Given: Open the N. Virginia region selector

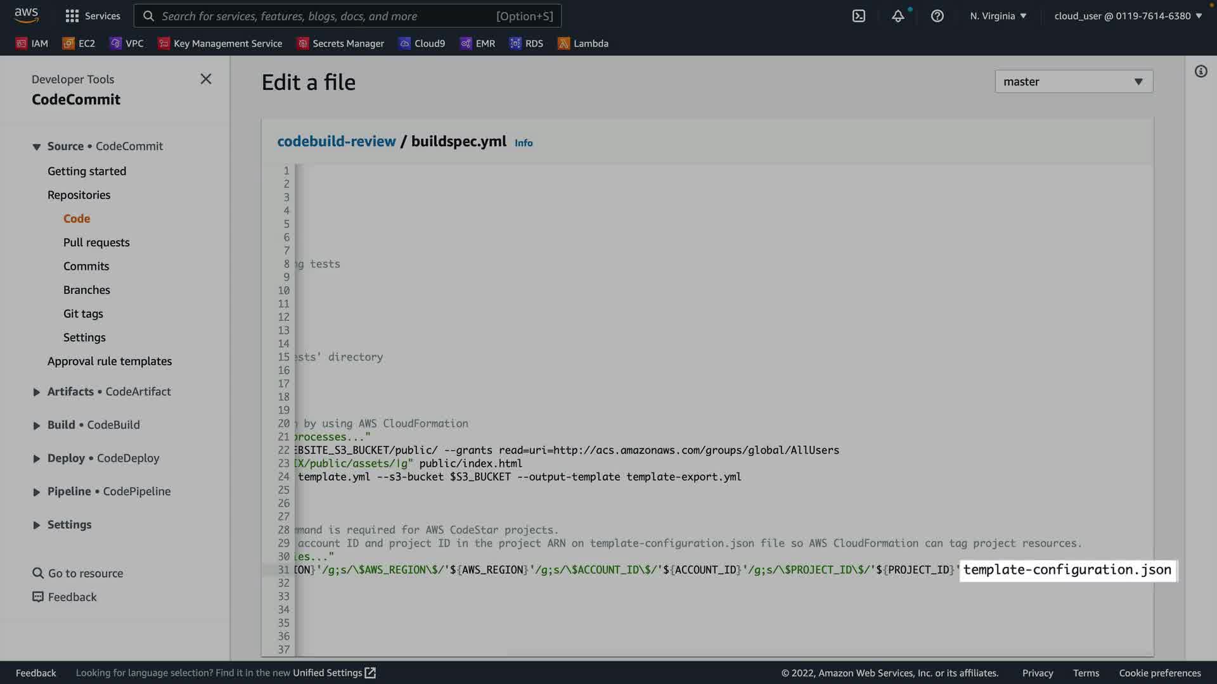Looking at the screenshot, I should click(998, 16).
